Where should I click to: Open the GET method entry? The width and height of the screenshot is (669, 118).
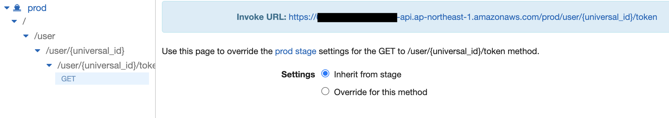tap(102, 79)
